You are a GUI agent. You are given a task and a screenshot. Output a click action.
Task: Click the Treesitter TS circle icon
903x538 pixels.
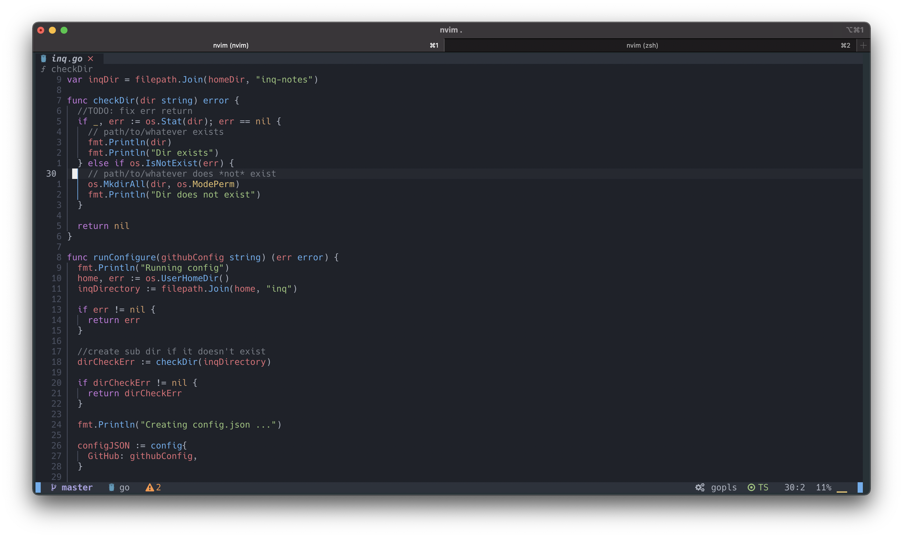751,487
